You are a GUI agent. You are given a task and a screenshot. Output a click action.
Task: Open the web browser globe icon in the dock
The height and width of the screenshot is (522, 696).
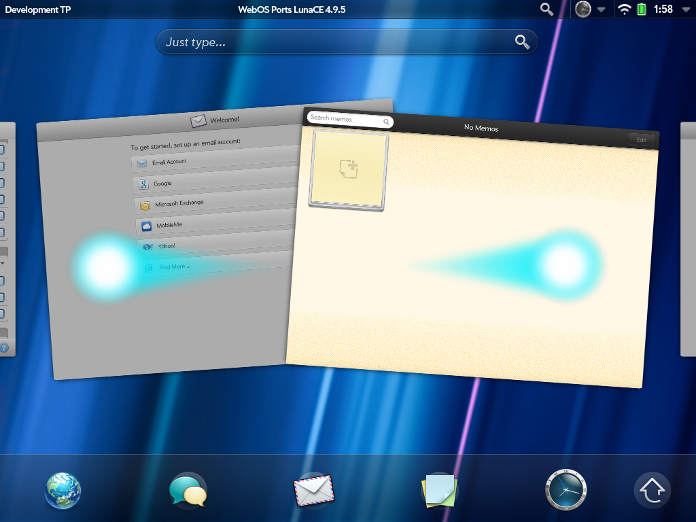coord(63,491)
